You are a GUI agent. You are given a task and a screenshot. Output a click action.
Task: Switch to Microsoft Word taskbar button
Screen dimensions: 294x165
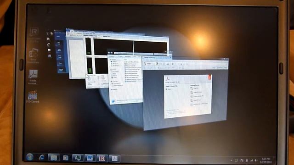point(90,158)
